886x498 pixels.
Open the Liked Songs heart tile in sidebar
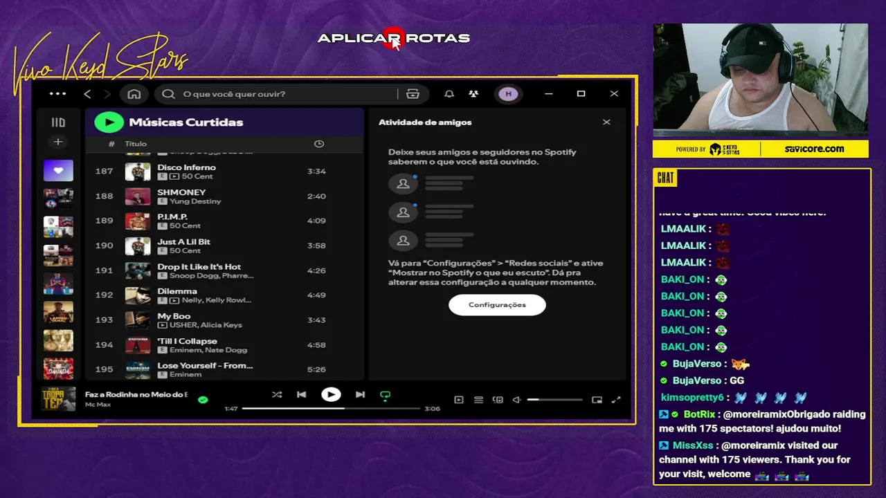[58, 170]
